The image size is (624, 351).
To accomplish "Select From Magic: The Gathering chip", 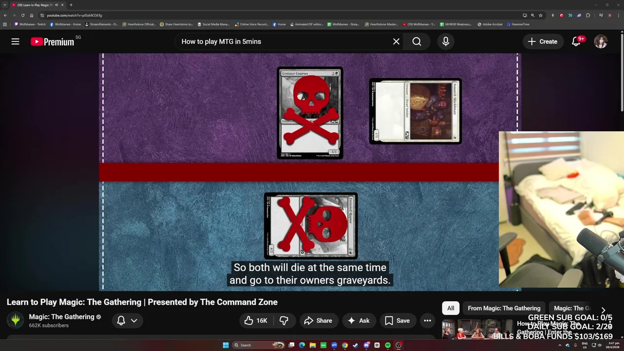I will pyautogui.click(x=504, y=308).
